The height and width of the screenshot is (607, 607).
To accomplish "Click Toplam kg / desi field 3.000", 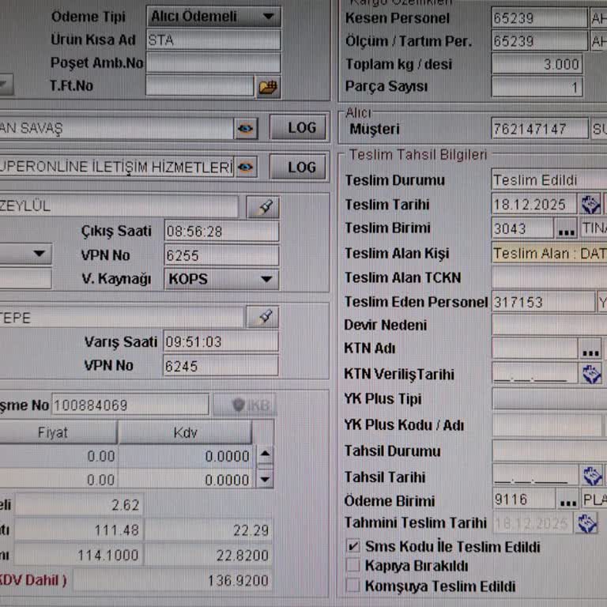I will [x=537, y=64].
